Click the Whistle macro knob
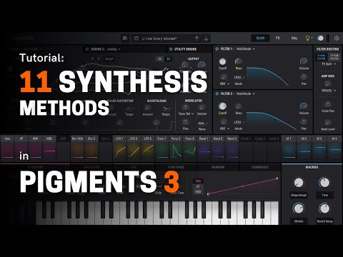Image resolution: width=343 pixels, height=257 pixels. [299, 208]
